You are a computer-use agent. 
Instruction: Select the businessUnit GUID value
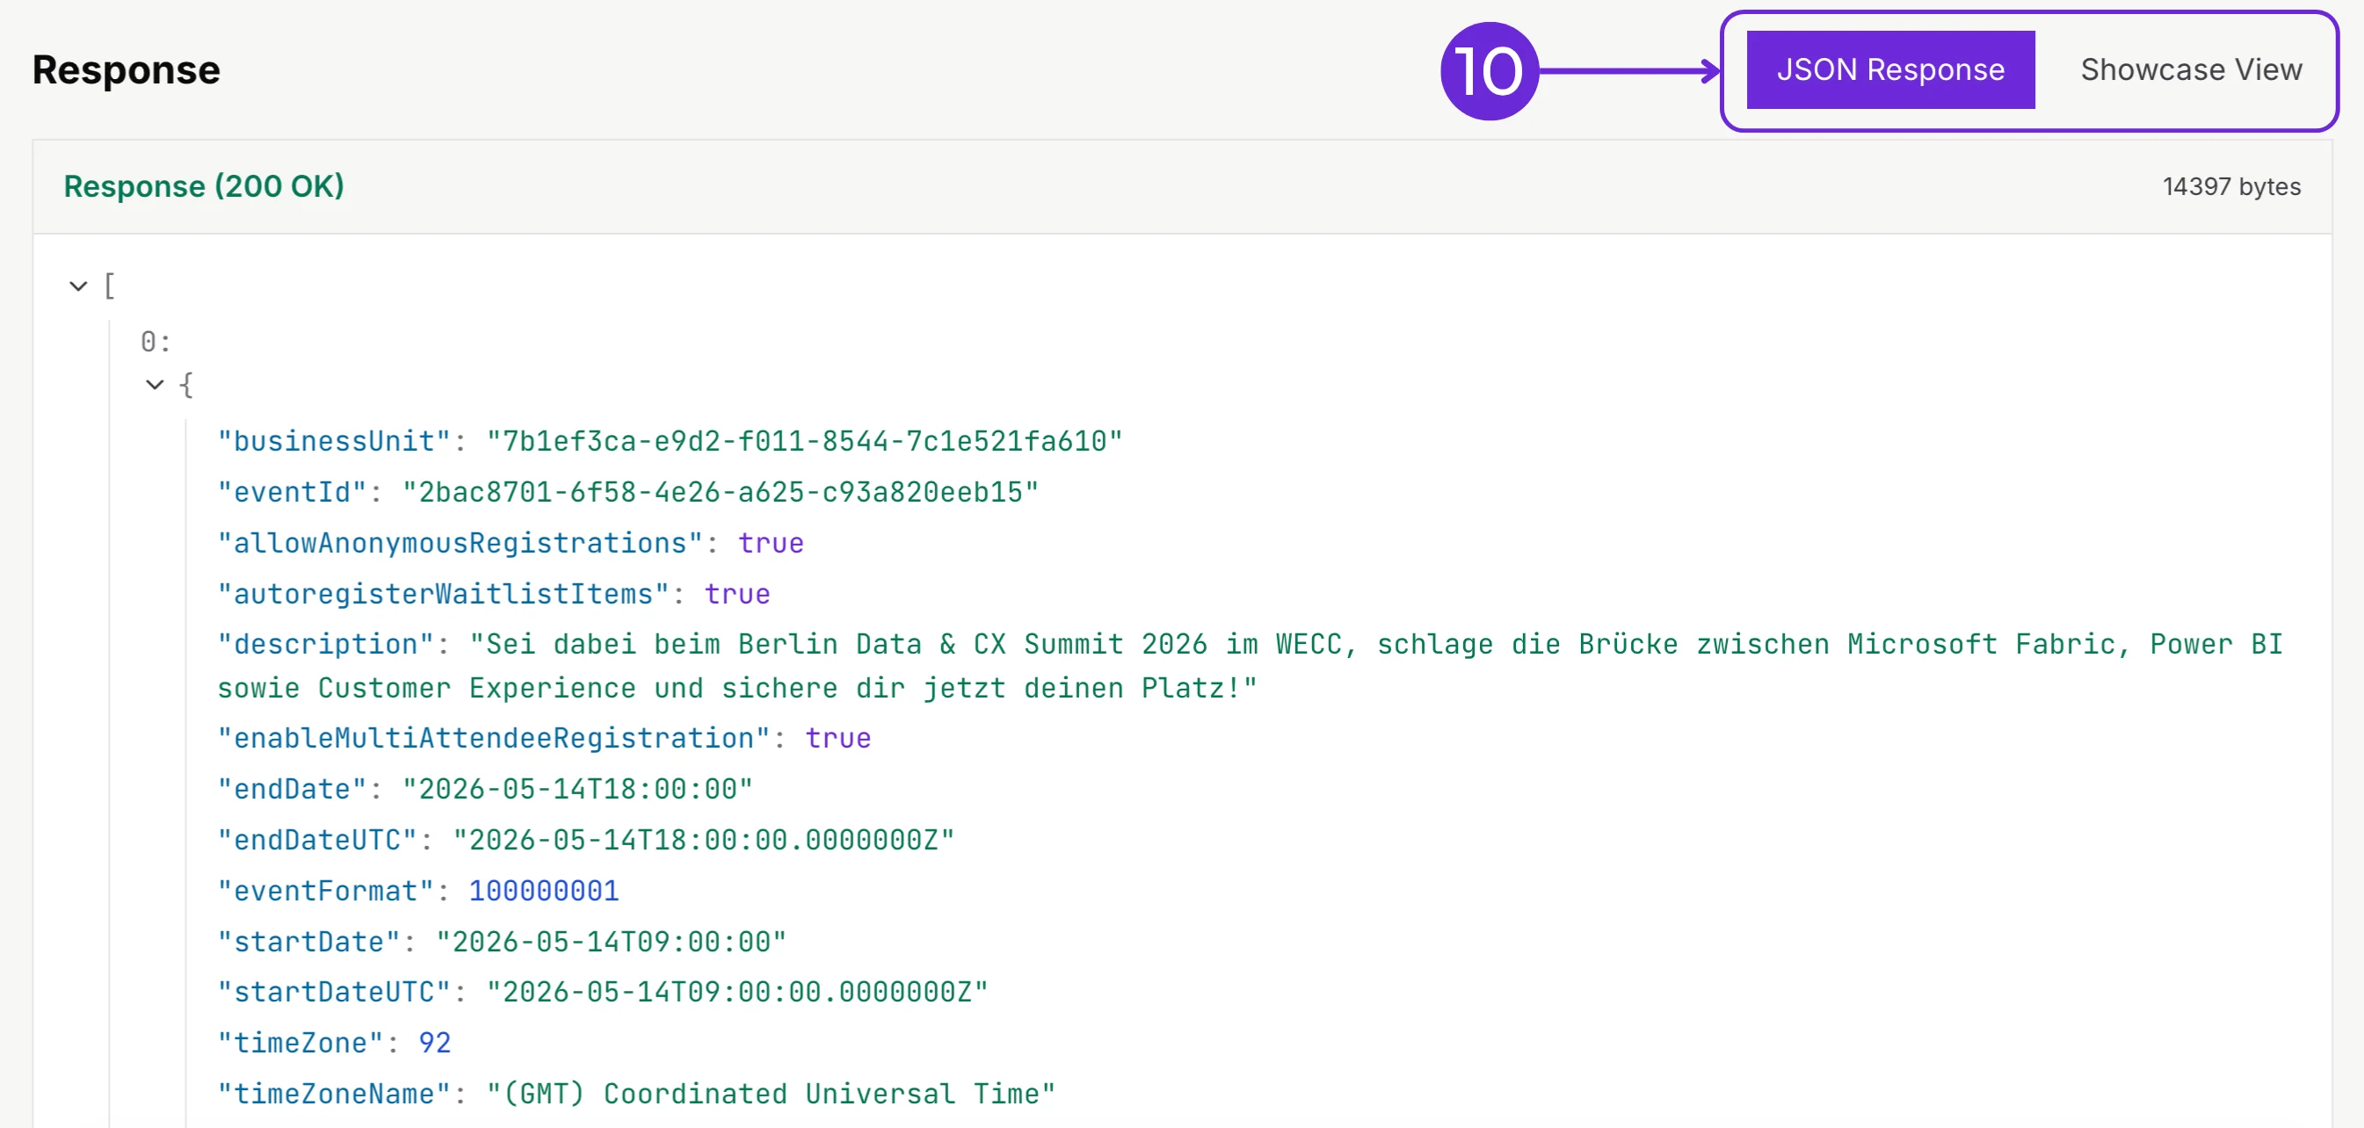click(804, 442)
